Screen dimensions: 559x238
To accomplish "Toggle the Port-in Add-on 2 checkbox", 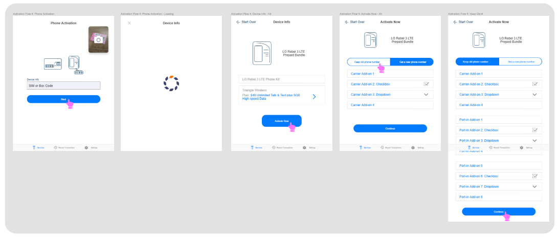I will point(534,130).
